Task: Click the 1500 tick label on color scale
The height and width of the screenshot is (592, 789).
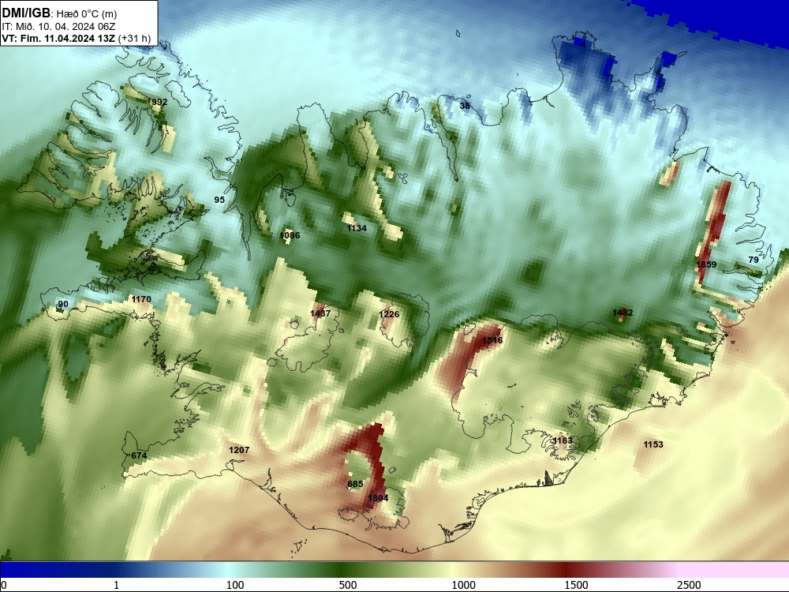Action: [576, 585]
